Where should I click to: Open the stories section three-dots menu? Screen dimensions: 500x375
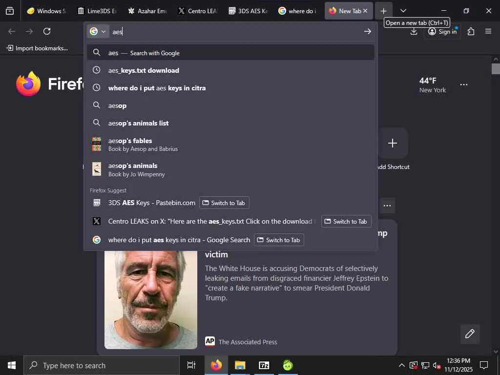pos(387,206)
